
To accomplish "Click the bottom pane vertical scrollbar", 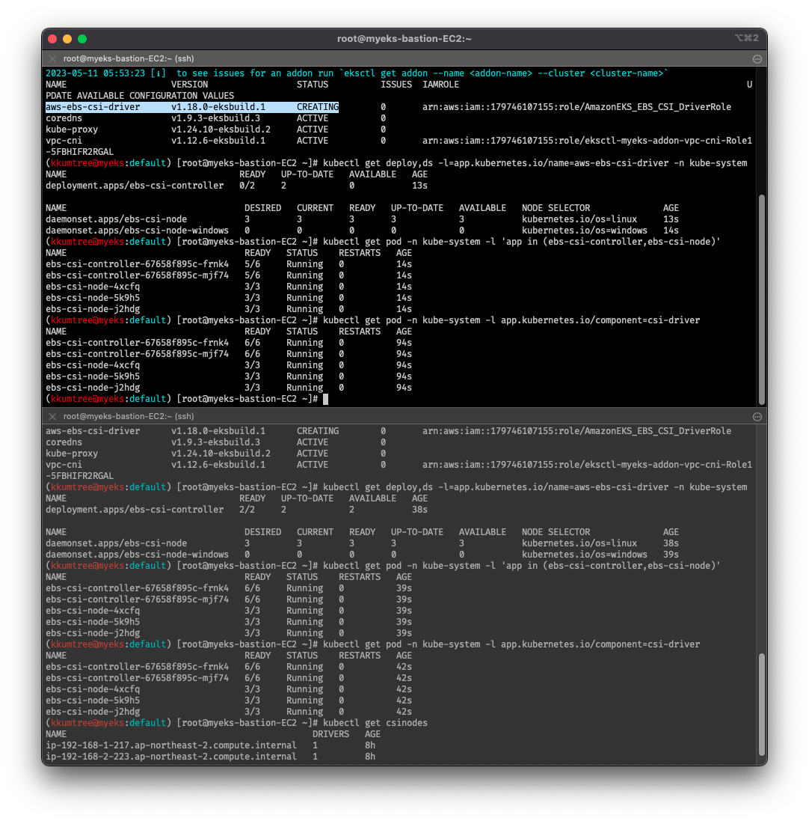I will coord(761,704).
